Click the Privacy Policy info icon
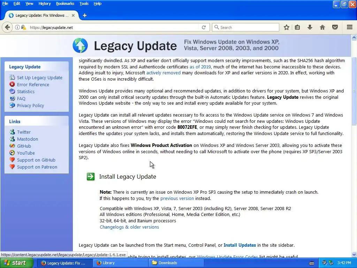357x268 pixels. (x=12, y=105)
